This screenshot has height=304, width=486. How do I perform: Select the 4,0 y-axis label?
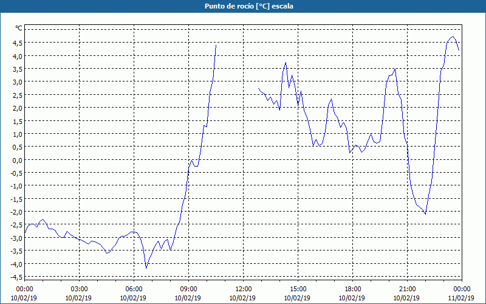tap(18, 57)
